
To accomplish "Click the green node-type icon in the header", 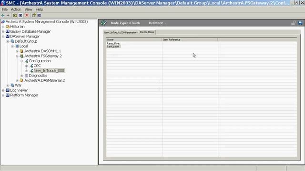I will (104, 23).
